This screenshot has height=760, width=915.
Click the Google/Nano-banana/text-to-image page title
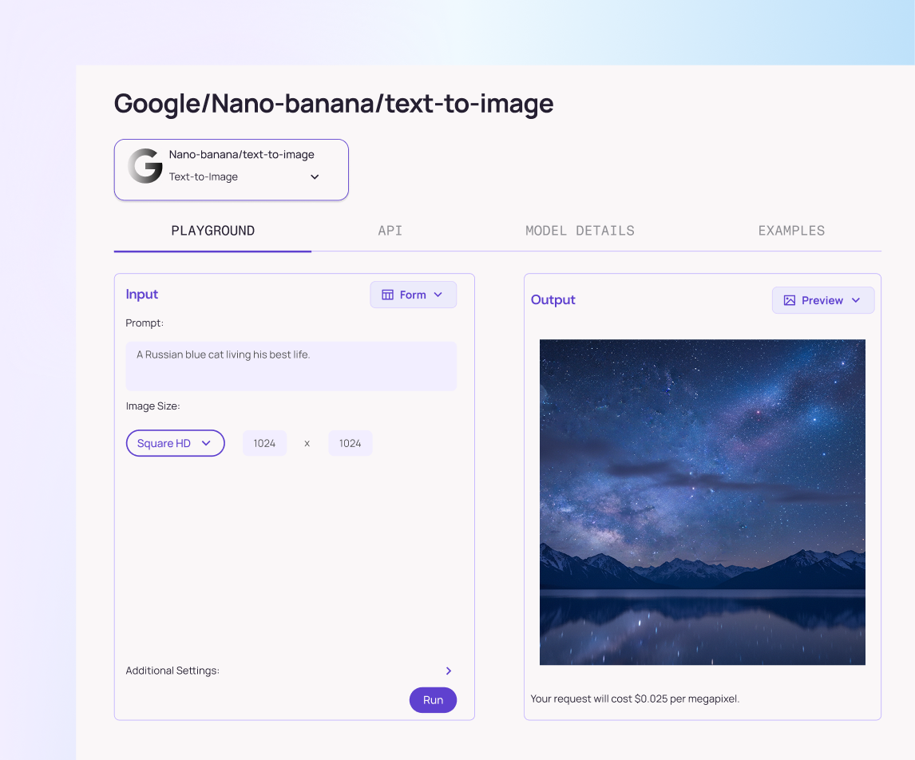pos(334,103)
